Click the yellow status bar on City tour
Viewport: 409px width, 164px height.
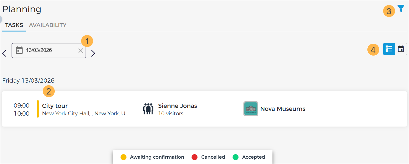(38, 109)
